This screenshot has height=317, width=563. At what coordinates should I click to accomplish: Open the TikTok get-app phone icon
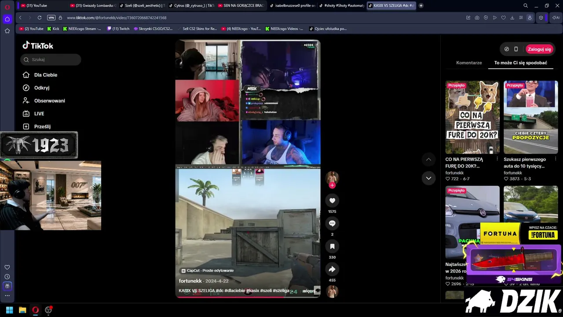(516, 49)
